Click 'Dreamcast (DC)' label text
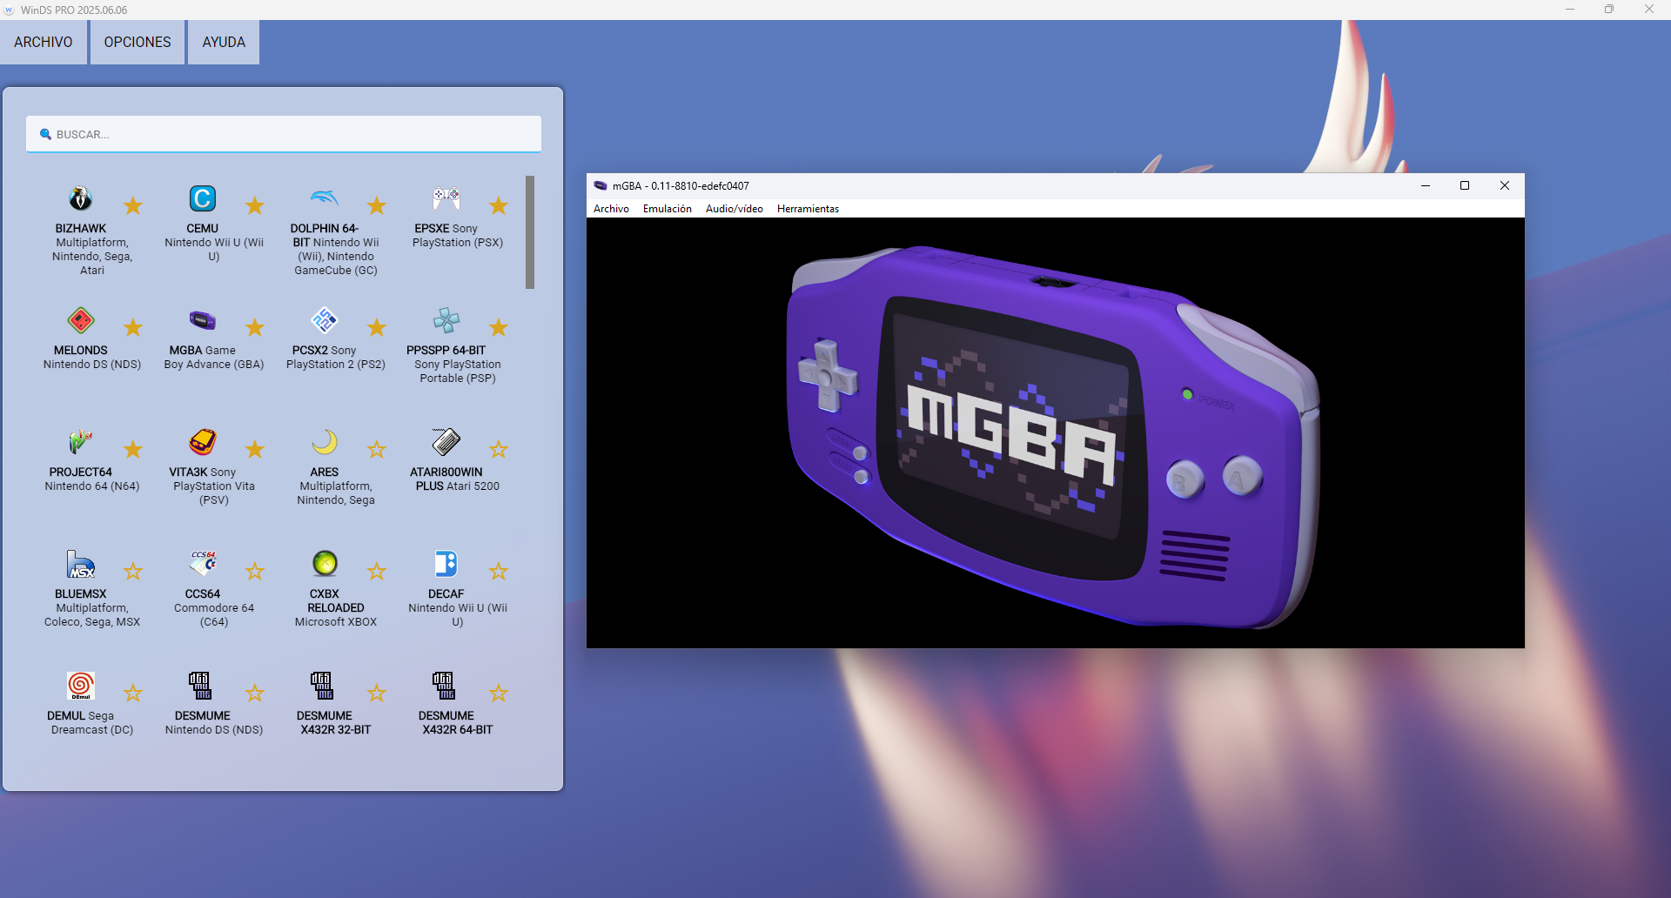 [x=92, y=730]
